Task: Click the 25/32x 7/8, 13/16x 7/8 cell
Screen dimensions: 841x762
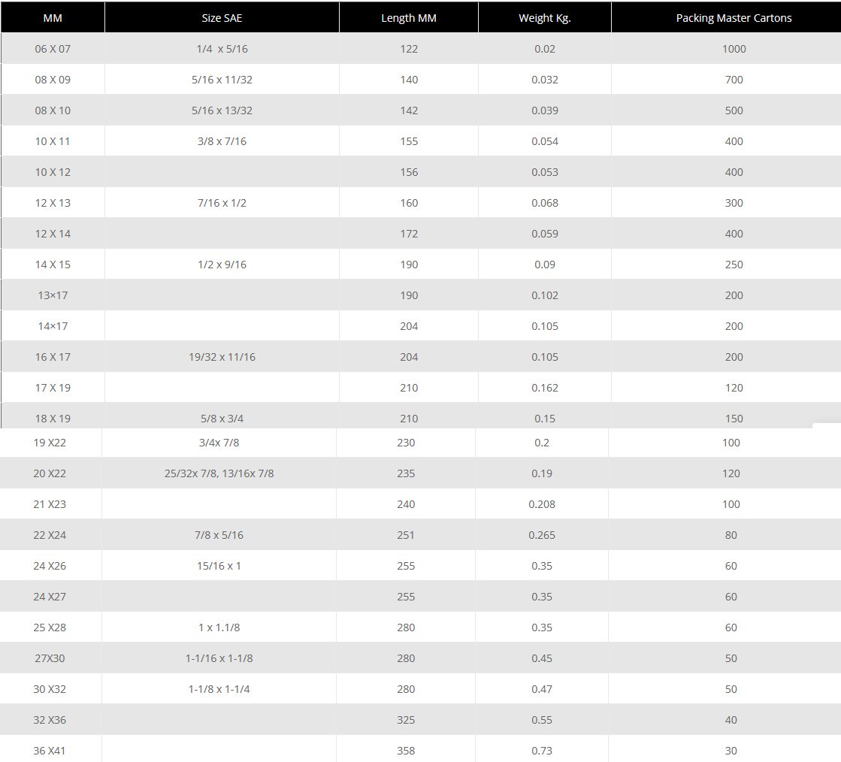Action: tap(219, 473)
